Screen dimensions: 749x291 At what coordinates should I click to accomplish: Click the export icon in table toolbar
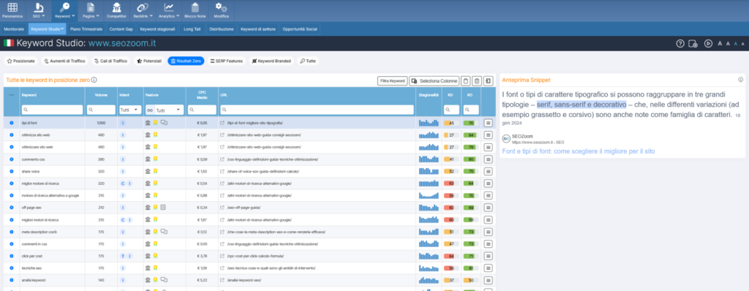[488, 80]
